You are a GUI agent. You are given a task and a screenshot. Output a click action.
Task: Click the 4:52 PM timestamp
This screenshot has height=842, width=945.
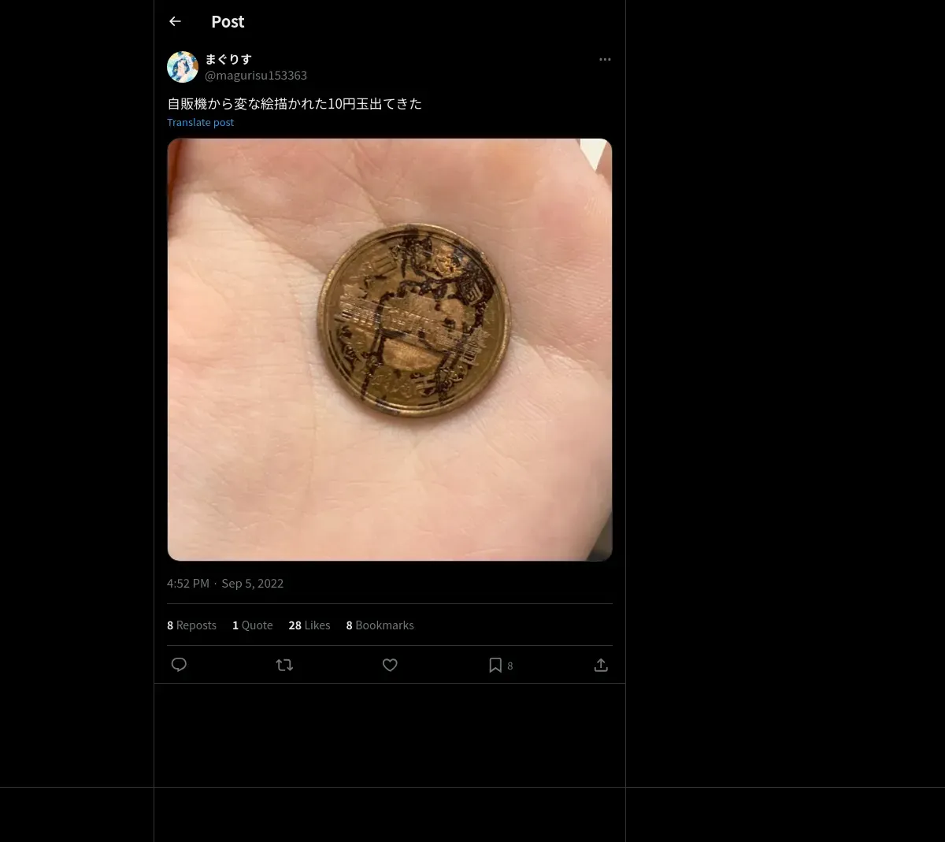pyautogui.click(x=188, y=583)
